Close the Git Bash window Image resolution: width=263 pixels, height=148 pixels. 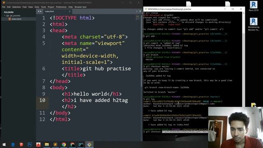[241, 9]
